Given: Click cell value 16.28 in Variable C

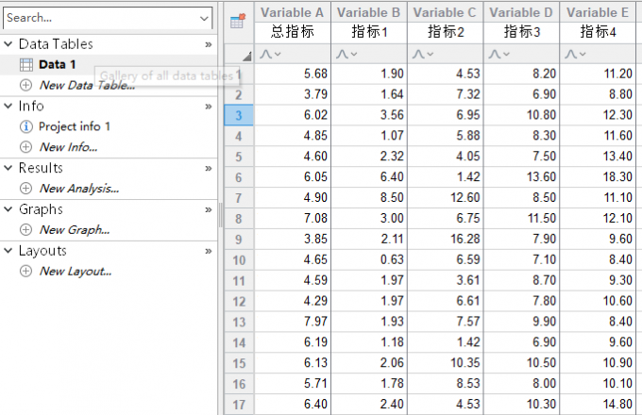Looking at the screenshot, I should (x=465, y=239).
